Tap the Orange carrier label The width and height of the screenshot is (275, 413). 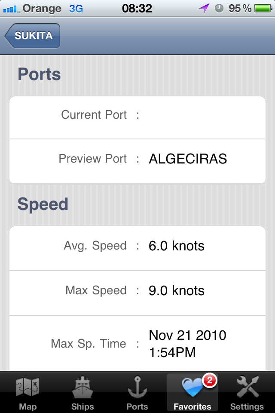coord(42,8)
